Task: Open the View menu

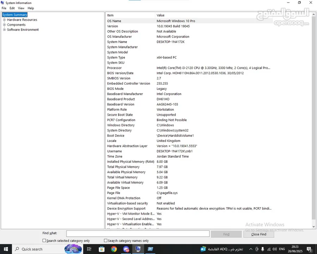Action: [21, 8]
